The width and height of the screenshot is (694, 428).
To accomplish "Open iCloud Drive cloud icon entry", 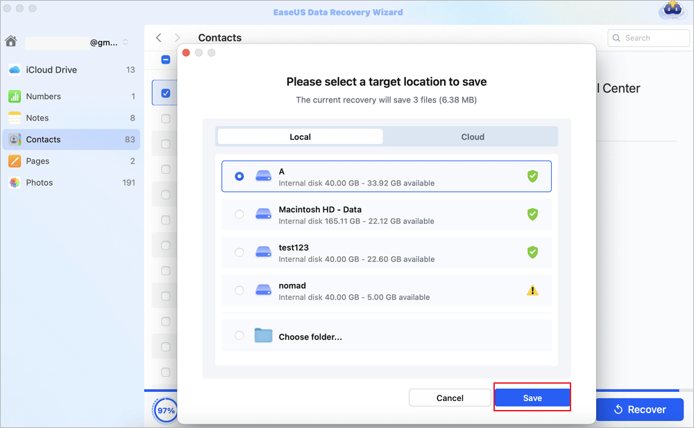I will click(15, 70).
